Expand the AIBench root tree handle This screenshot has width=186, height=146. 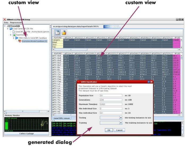[x=5, y=26]
